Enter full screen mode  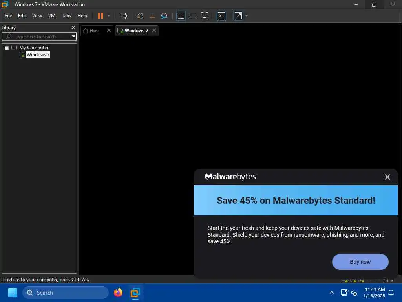click(x=205, y=16)
